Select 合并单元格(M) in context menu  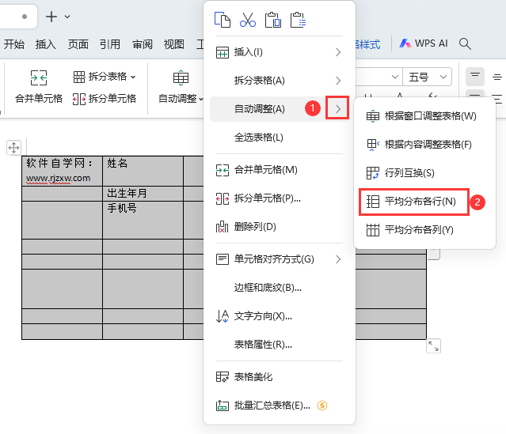click(280, 170)
